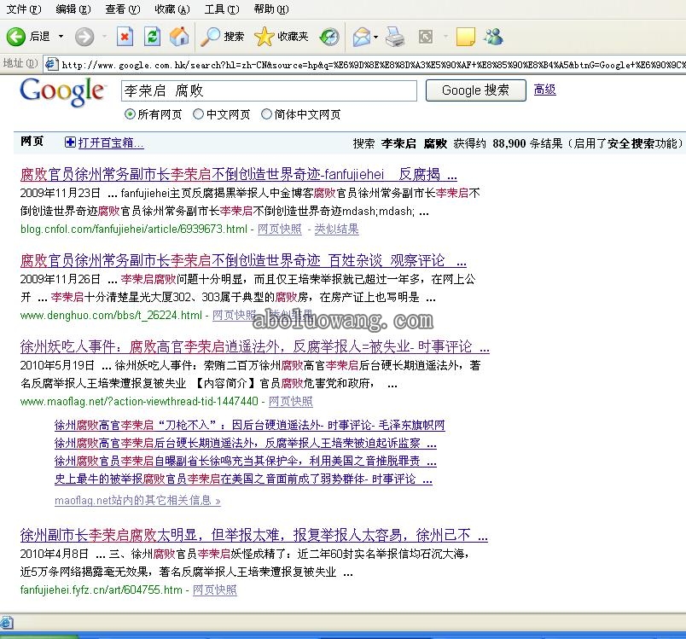Open 编辑(E) menu
The width and height of the screenshot is (686, 639).
click(73, 9)
